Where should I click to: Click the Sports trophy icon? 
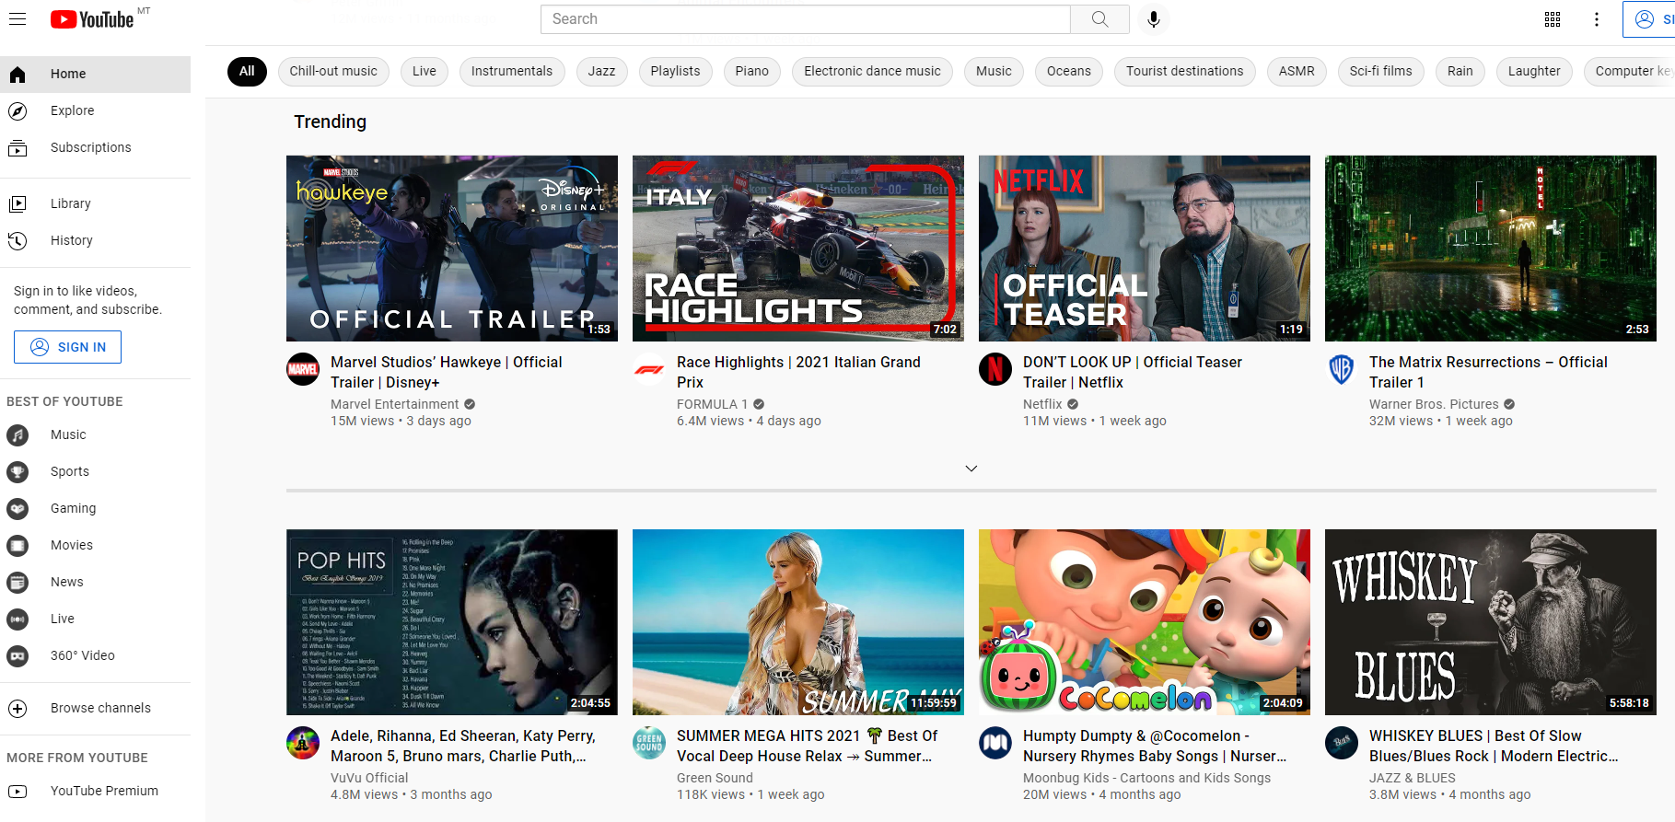tap(17, 471)
